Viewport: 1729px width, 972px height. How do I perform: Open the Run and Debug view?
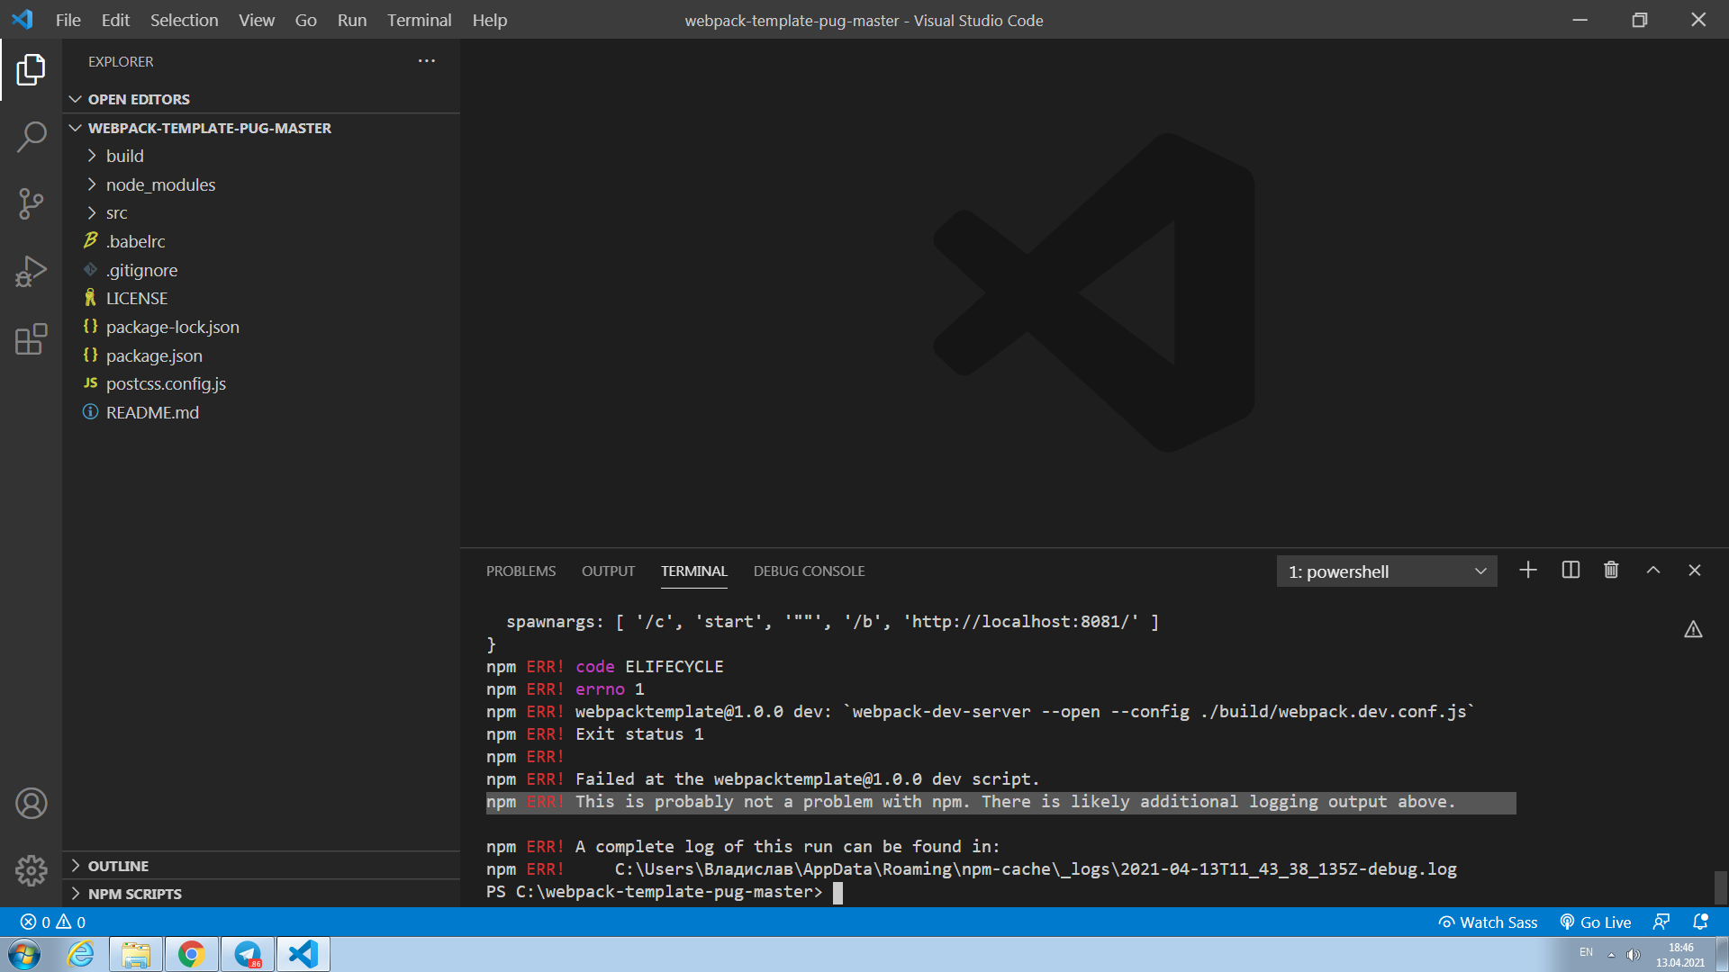31,271
